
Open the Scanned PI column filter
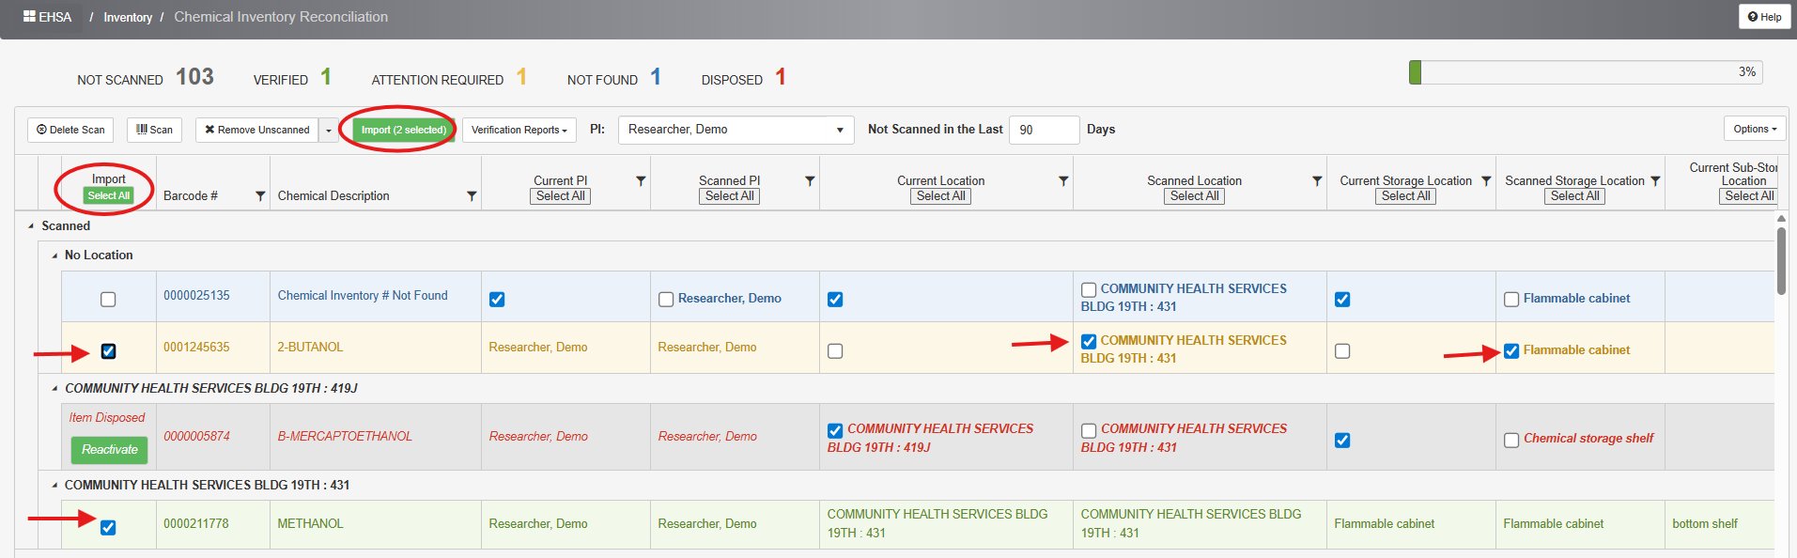tap(810, 180)
